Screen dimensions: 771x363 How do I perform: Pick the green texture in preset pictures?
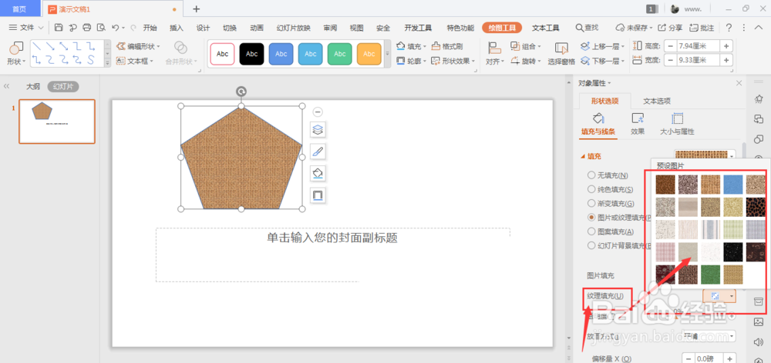(x=710, y=275)
